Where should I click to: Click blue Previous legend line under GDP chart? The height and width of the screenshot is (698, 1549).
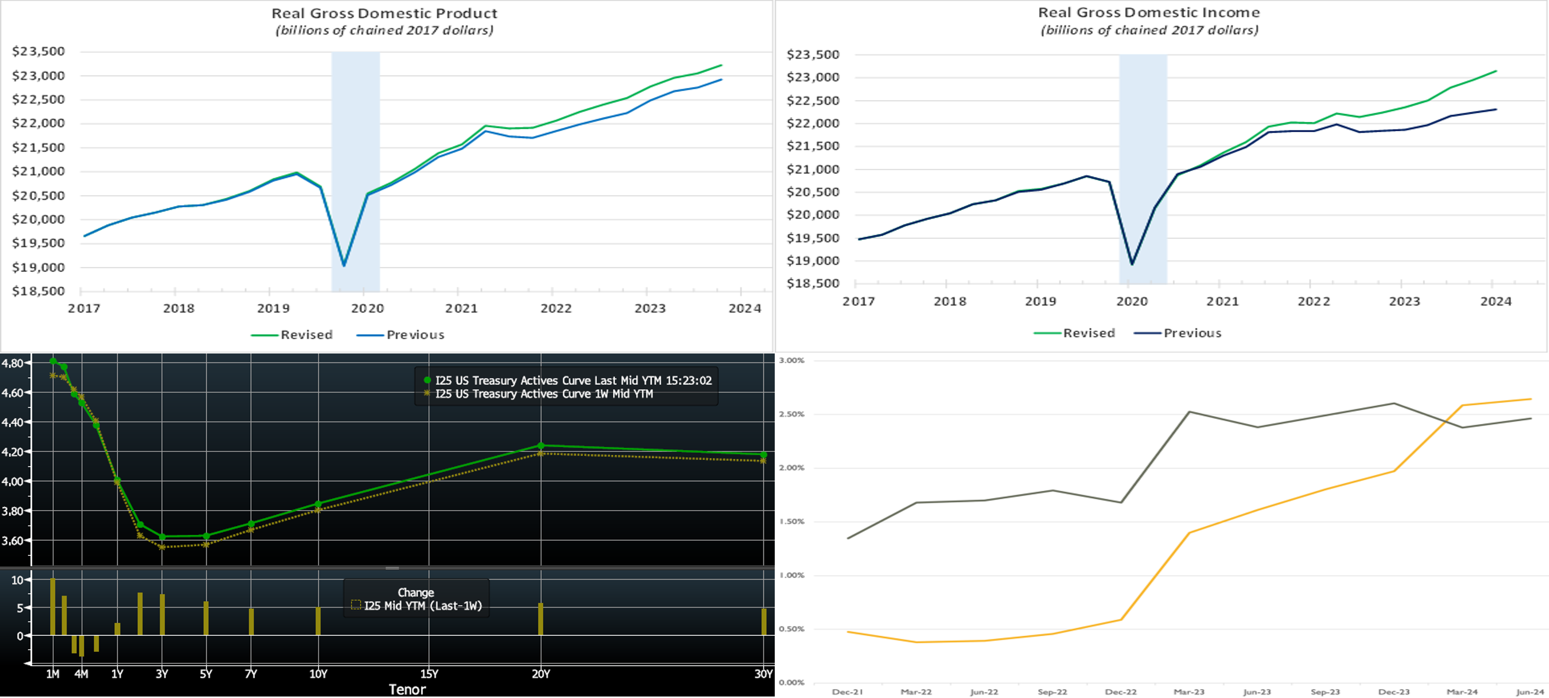point(370,335)
